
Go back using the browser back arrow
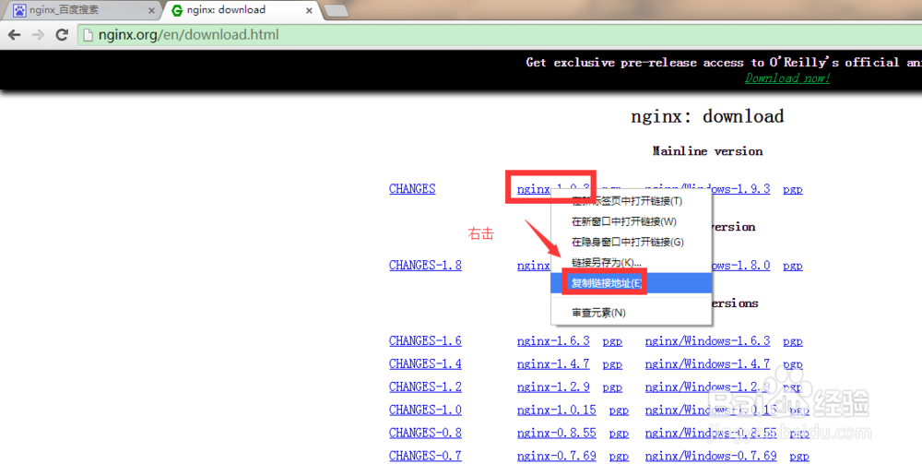coord(14,35)
